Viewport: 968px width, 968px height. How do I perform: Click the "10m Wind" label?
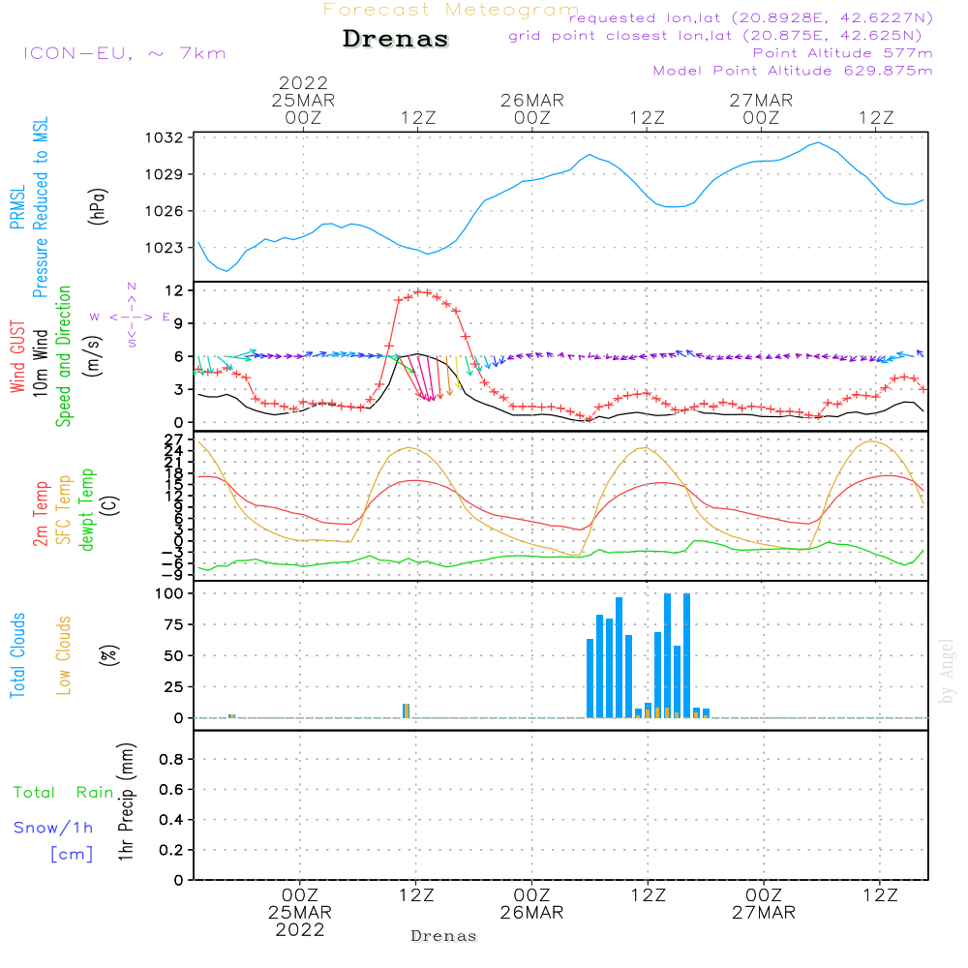pos(40,362)
